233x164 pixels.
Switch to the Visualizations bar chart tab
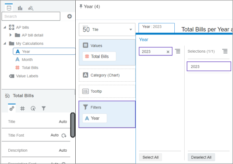pos(20,8)
